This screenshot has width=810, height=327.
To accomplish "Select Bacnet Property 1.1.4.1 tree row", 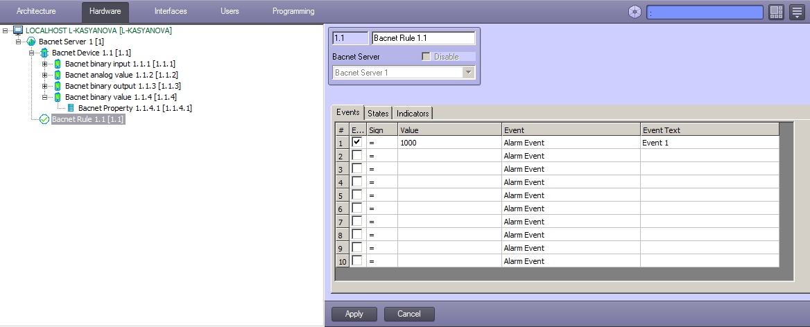I will pyautogui.click(x=135, y=108).
